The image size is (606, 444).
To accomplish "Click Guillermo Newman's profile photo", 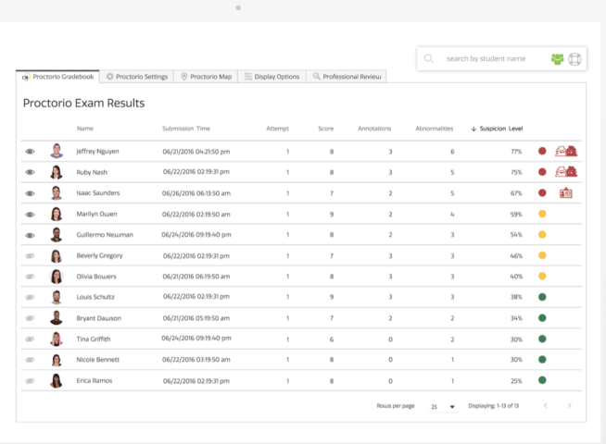I will click(x=57, y=235).
